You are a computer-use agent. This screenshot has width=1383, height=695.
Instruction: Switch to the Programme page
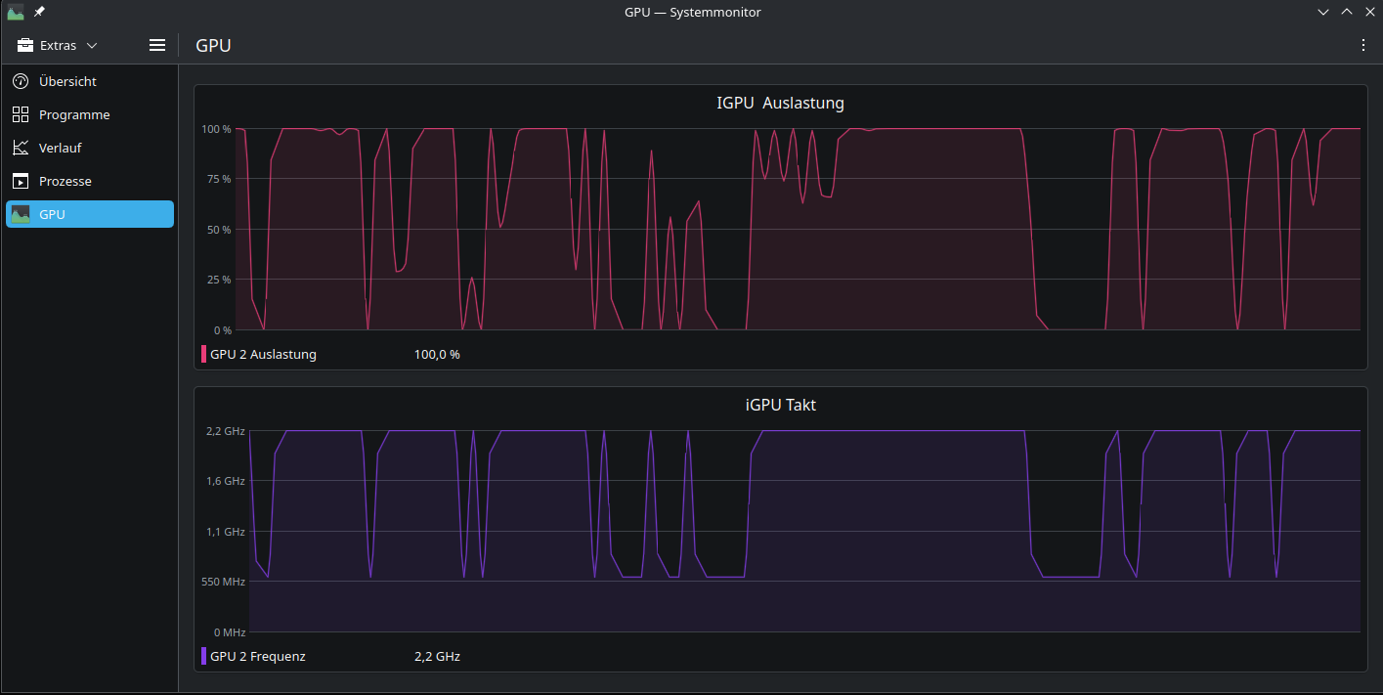click(74, 114)
